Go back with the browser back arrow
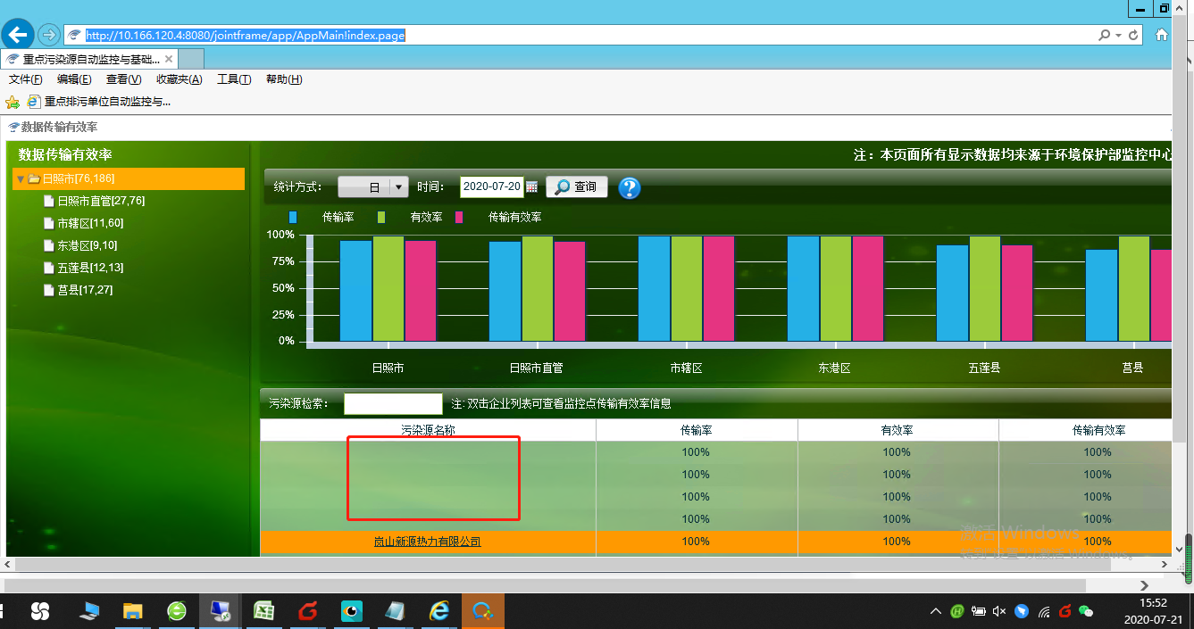Image resolution: width=1194 pixels, height=629 pixels. pyautogui.click(x=17, y=35)
